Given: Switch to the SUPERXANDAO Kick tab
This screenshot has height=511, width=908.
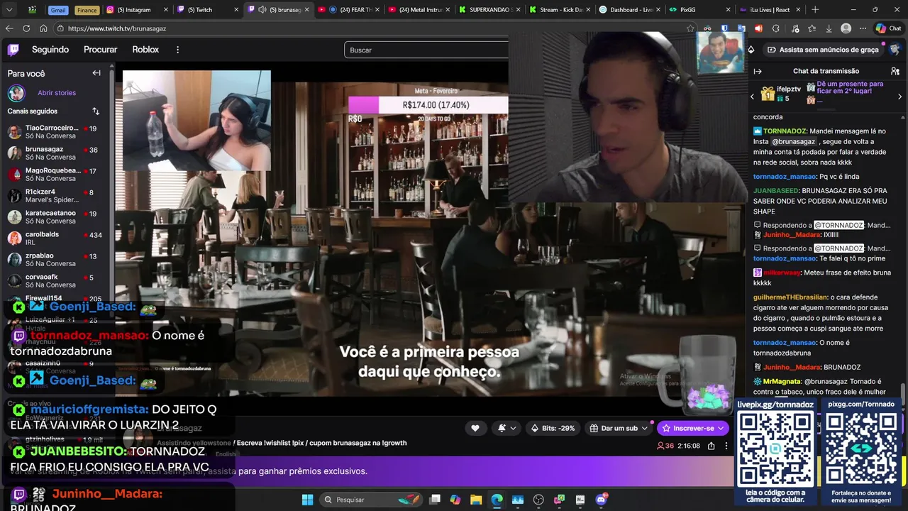Looking at the screenshot, I should (490, 9).
